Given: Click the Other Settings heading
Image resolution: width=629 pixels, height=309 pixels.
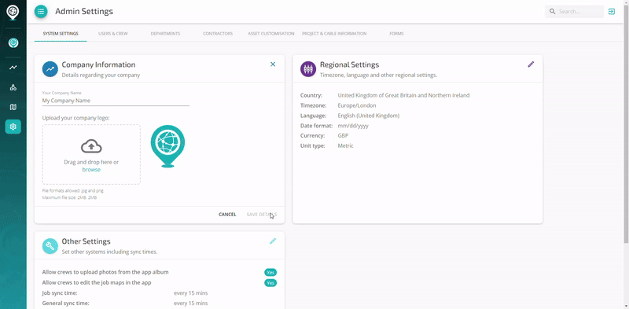Looking at the screenshot, I should (x=86, y=241).
